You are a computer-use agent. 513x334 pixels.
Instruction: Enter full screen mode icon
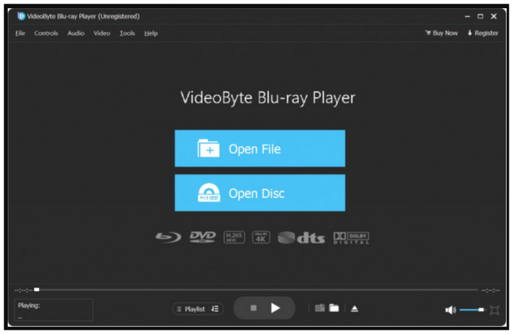point(495,310)
